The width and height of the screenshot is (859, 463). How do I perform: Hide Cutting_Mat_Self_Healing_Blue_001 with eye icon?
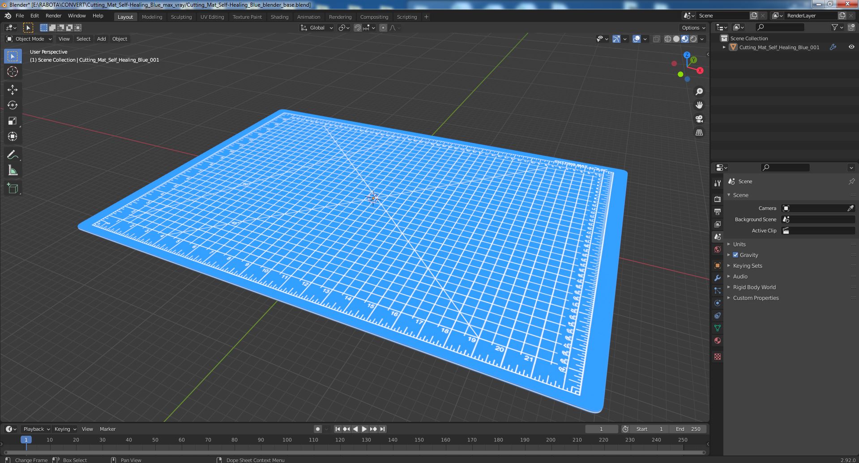(x=851, y=47)
